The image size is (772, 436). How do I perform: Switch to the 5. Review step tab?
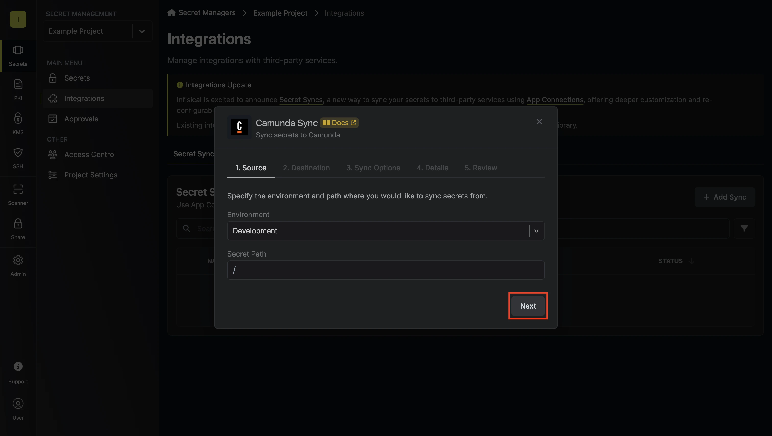[x=481, y=168]
